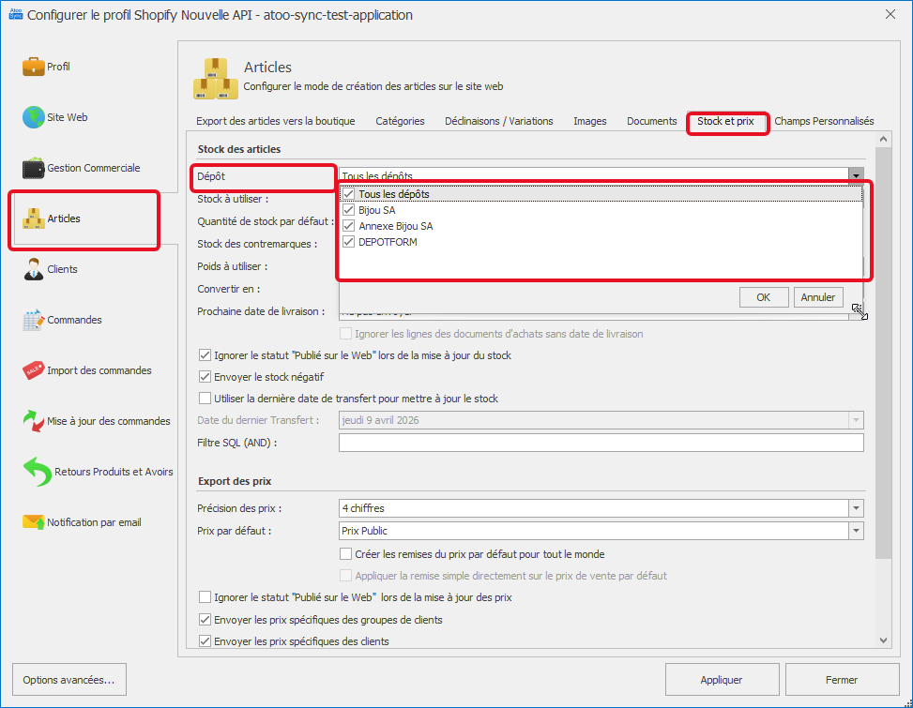Click the scroll up arrow of settings panel

pyautogui.click(x=883, y=139)
